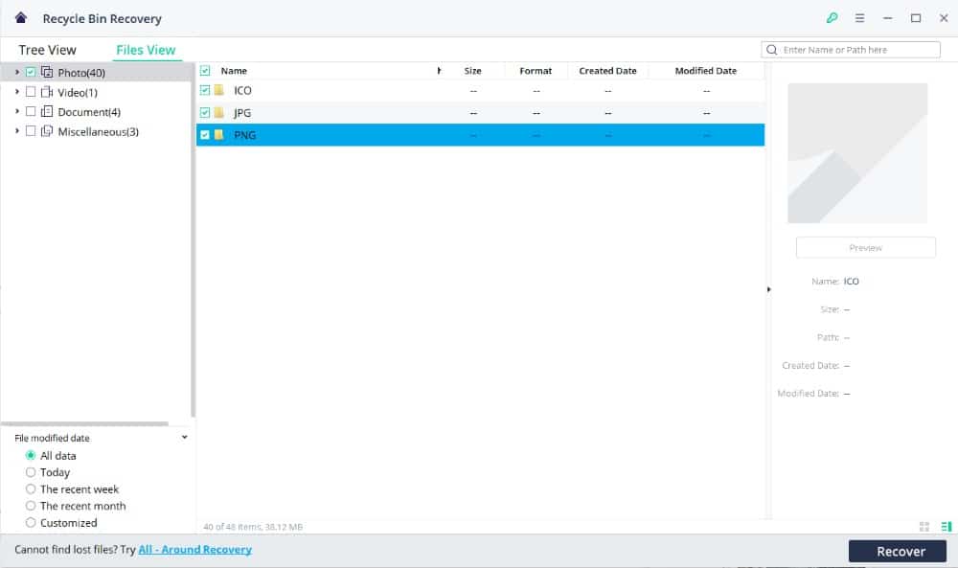Viewport: 958px width, 568px height.
Task: Click the ICO folder icon
Action: (x=218, y=90)
